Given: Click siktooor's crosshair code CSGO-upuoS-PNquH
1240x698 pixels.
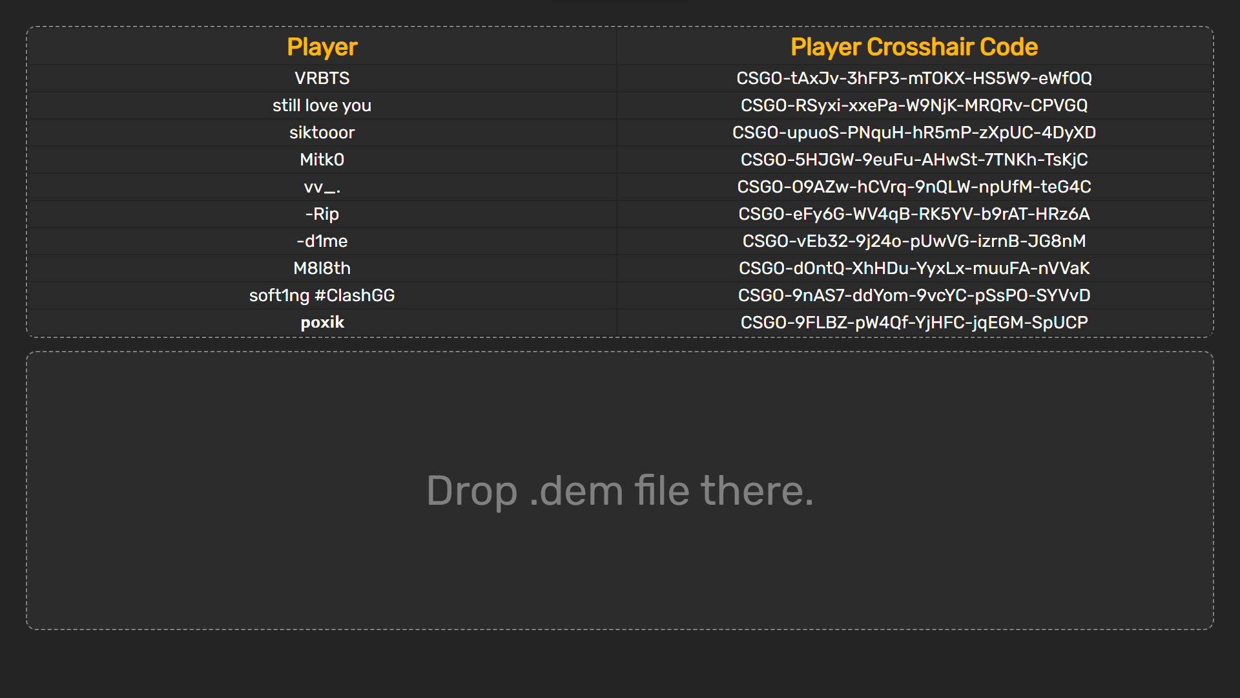Looking at the screenshot, I should tap(914, 132).
